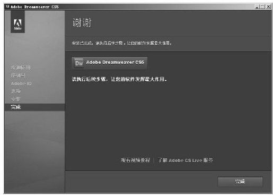The width and height of the screenshot is (273, 195).
Task: Click the title bar application icon
Action: tap(7, 7)
